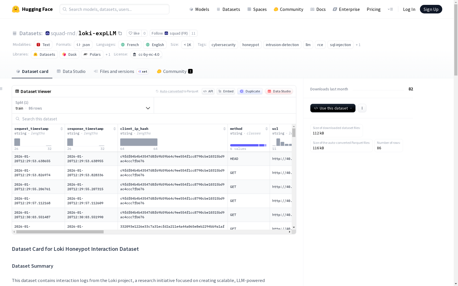The width and height of the screenshot is (458, 286).
Task: Click the honeypot tag
Action: click(x=251, y=45)
